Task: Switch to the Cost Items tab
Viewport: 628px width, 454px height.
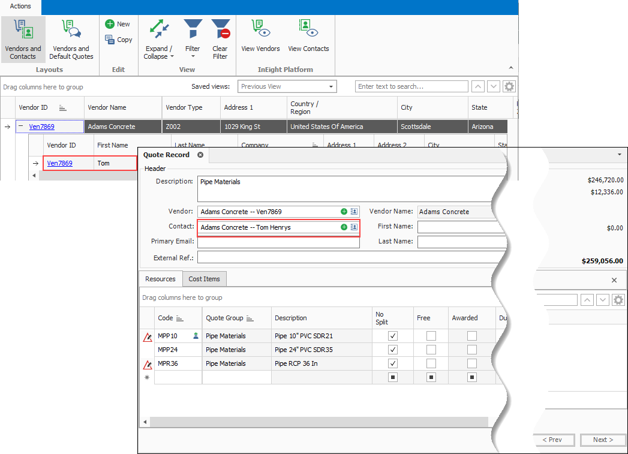Action: coord(204,279)
